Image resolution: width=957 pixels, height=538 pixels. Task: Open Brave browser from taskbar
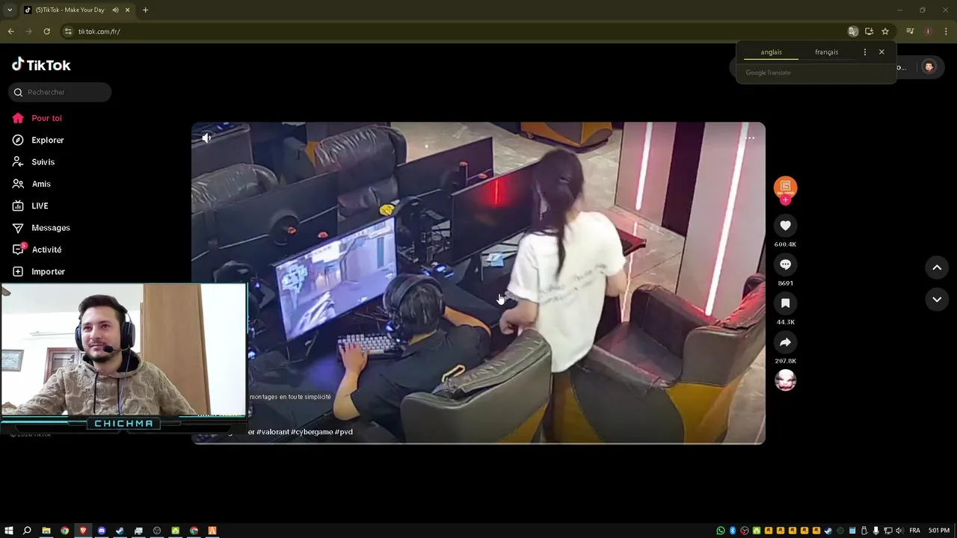[x=83, y=531]
